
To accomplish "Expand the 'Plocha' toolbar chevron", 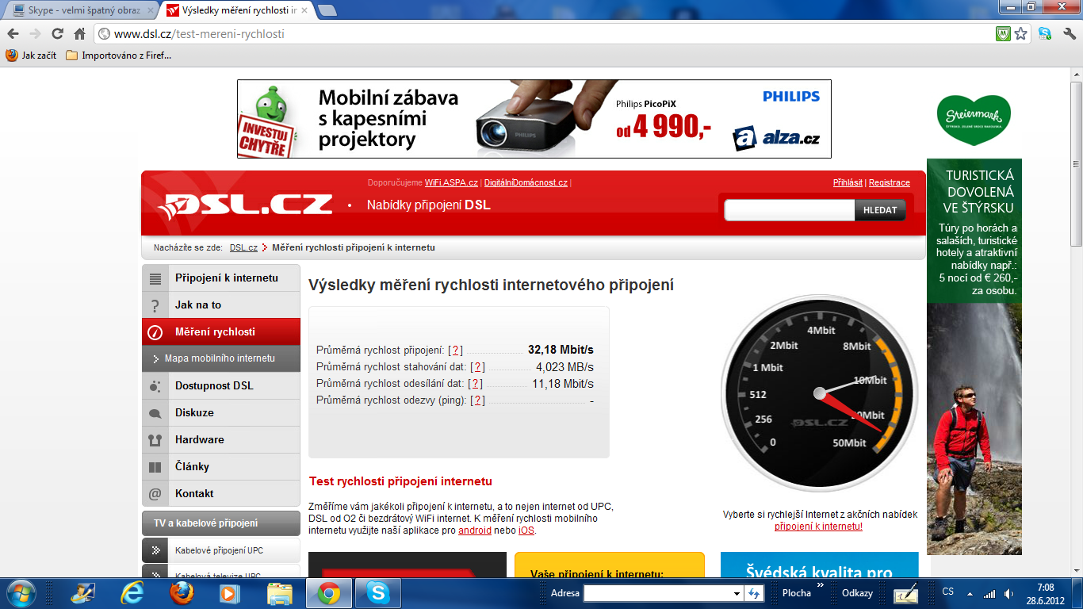I will click(821, 586).
